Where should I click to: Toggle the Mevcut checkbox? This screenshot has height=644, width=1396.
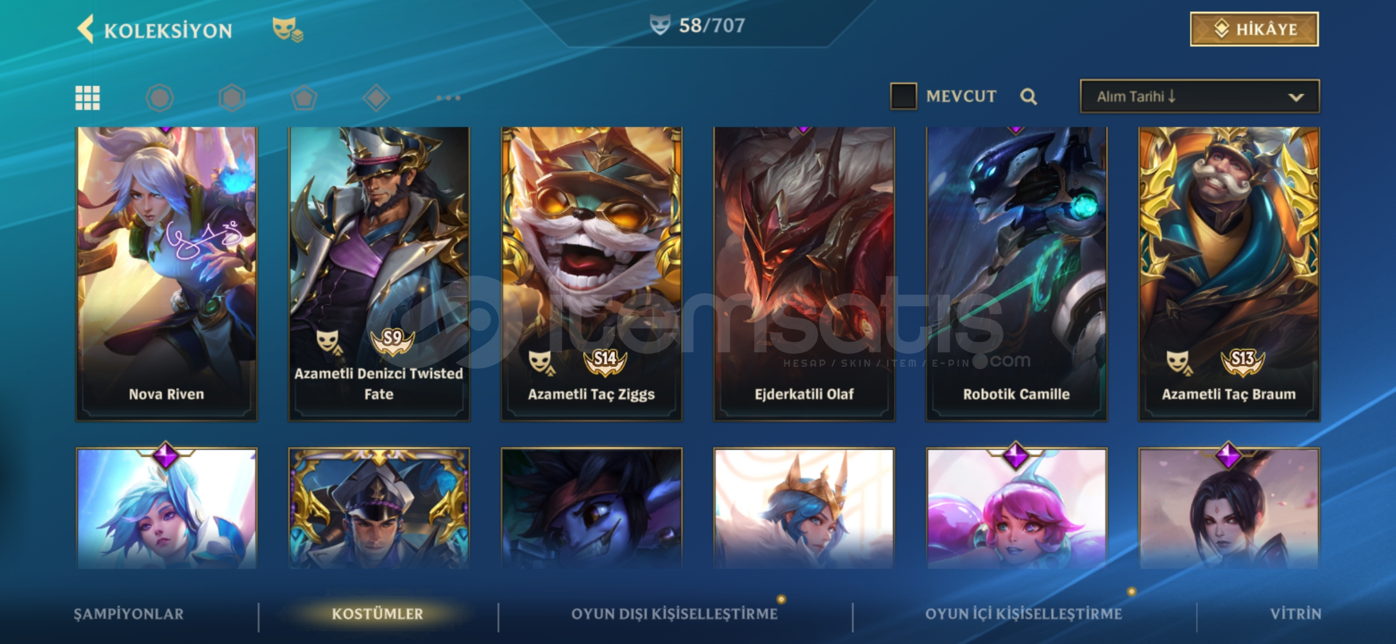(x=903, y=96)
